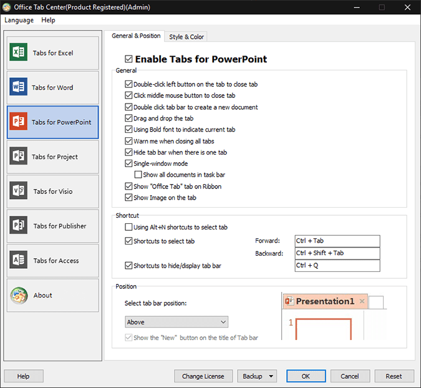
Task: Click the Presentation1 preview tab
Action: tap(325, 301)
